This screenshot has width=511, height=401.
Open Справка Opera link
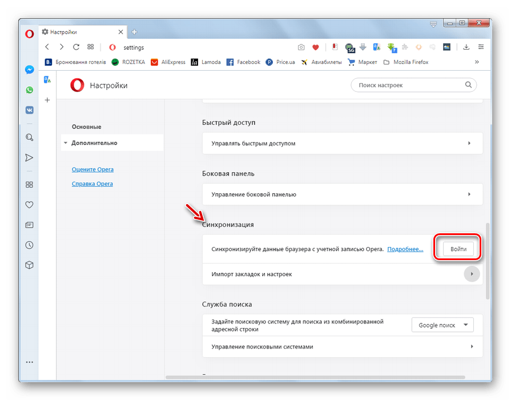(x=92, y=184)
